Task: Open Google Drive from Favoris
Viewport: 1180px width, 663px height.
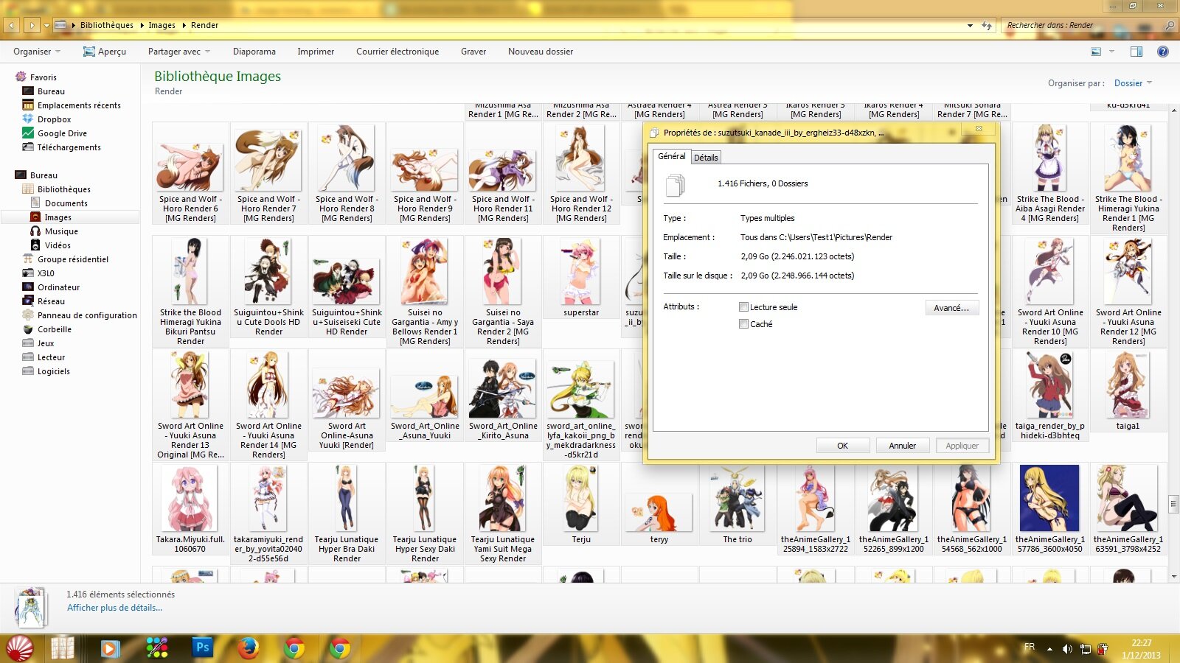Action: click(62, 133)
